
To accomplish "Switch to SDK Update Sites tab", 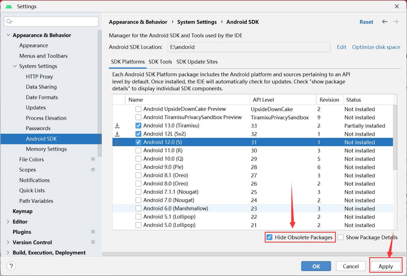I will [197, 62].
